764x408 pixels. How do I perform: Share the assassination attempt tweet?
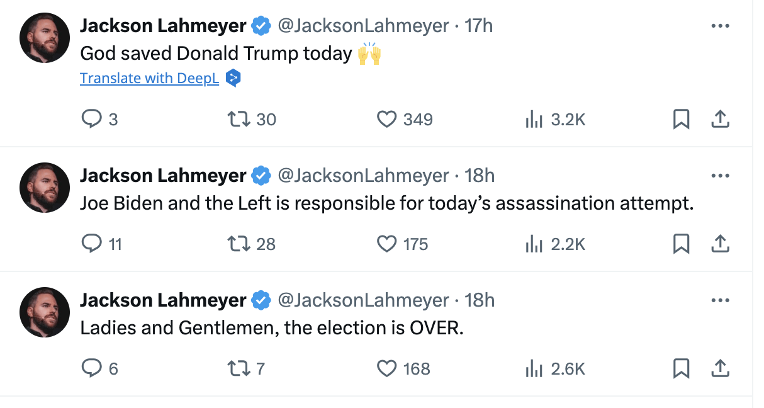click(x=720, y=244)
